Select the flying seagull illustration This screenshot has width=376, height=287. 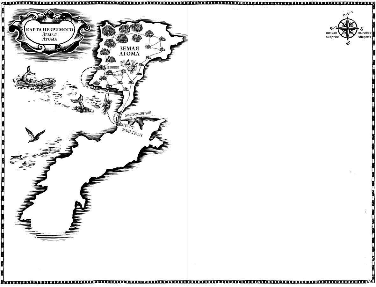click(x=35, y=136)
